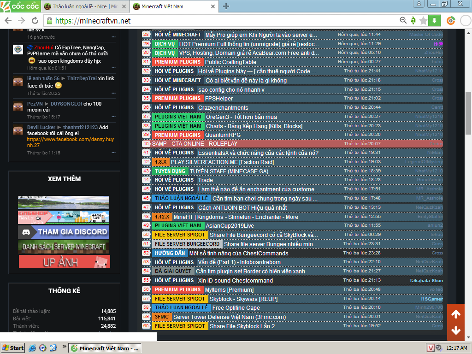Expand the hidden quick launch items chevron
The height and width of the screenshot is (354, 472).
64,347
